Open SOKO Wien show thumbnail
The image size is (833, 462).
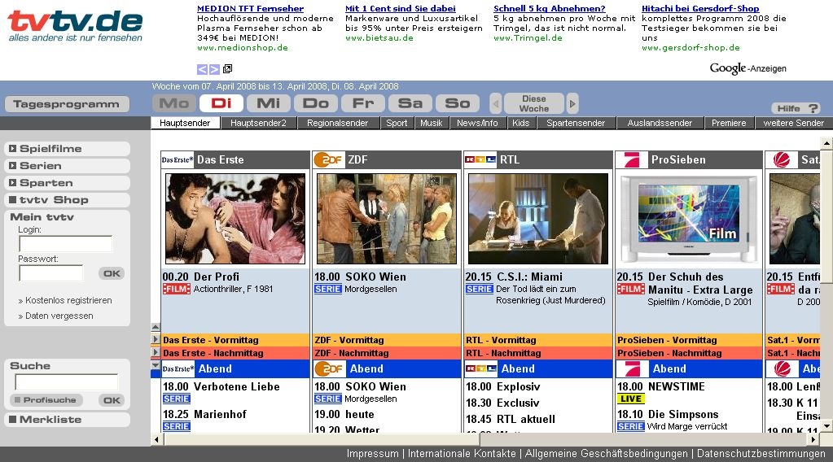coord(387,219)
